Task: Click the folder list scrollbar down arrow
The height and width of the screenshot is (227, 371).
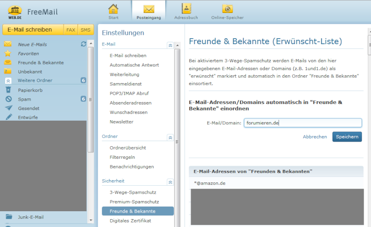Action: (91, 220)
